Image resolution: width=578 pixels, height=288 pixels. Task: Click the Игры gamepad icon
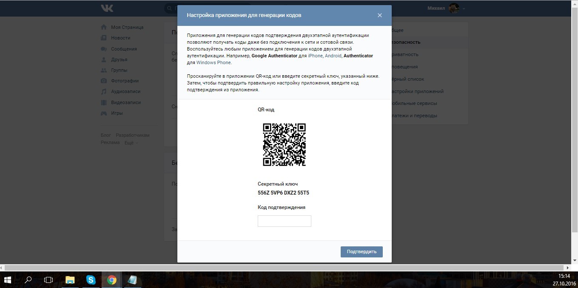click(103, 113)
